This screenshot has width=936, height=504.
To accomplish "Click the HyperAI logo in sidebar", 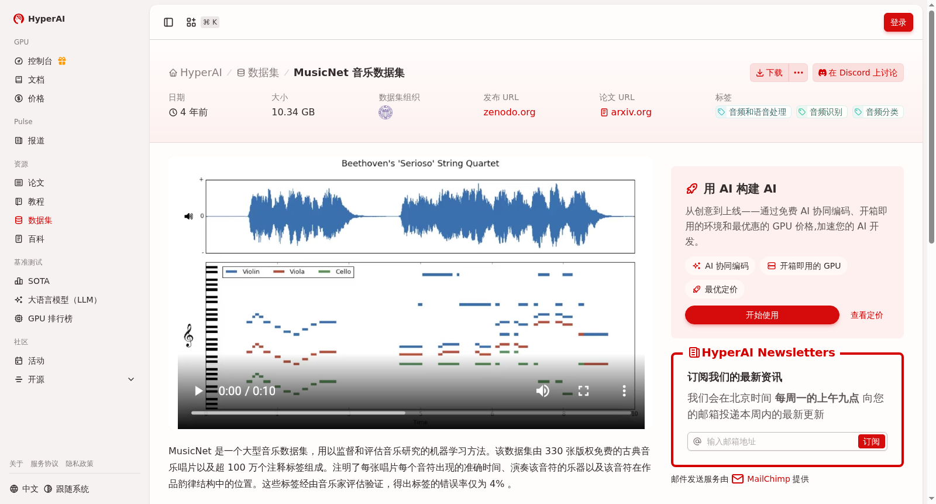I will pyautogui.click(x=39, y=19).
